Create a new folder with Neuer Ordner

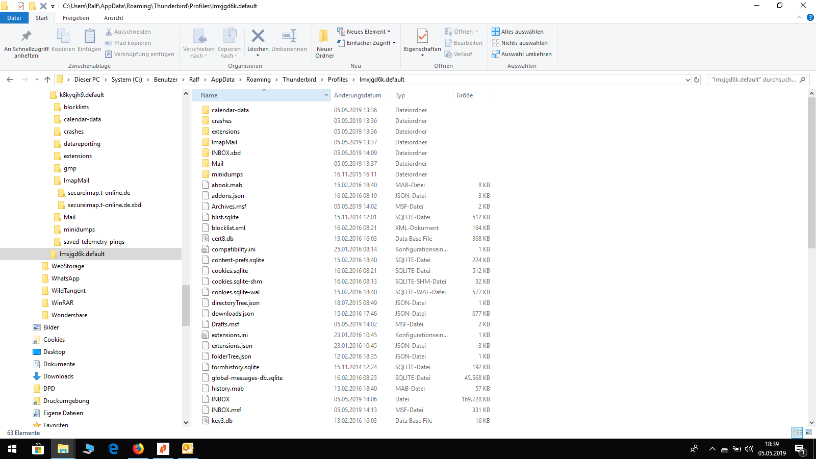click(324, 44)
